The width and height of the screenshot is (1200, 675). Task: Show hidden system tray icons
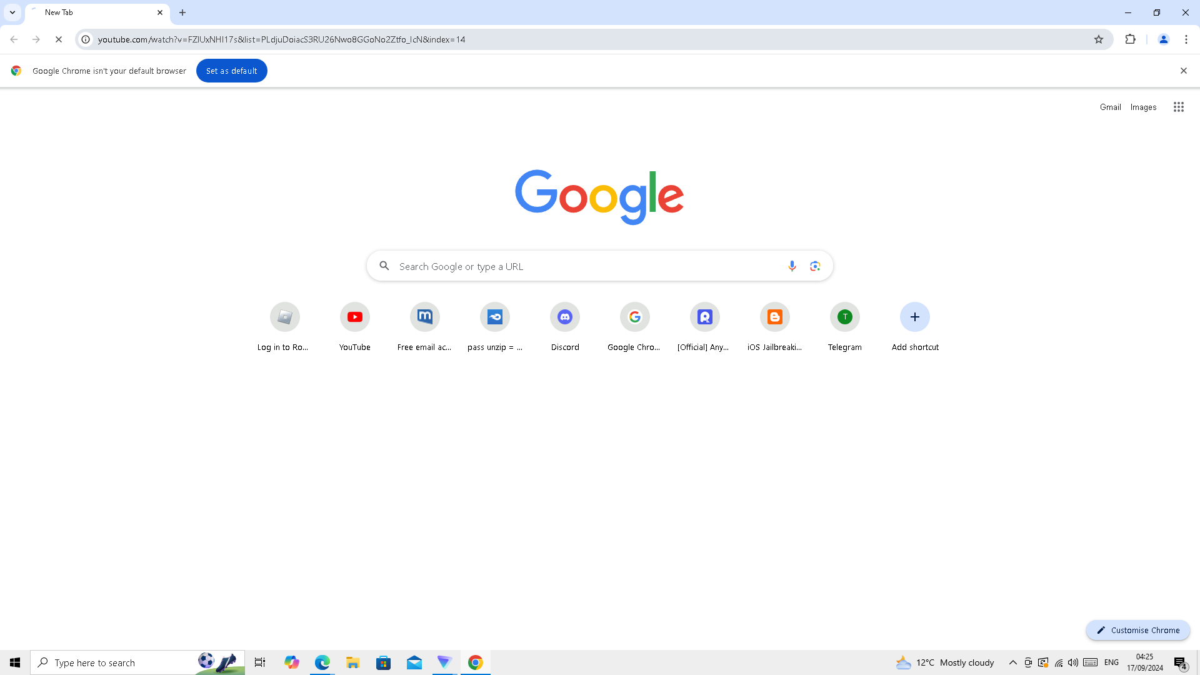click(x=1013, y=662)
